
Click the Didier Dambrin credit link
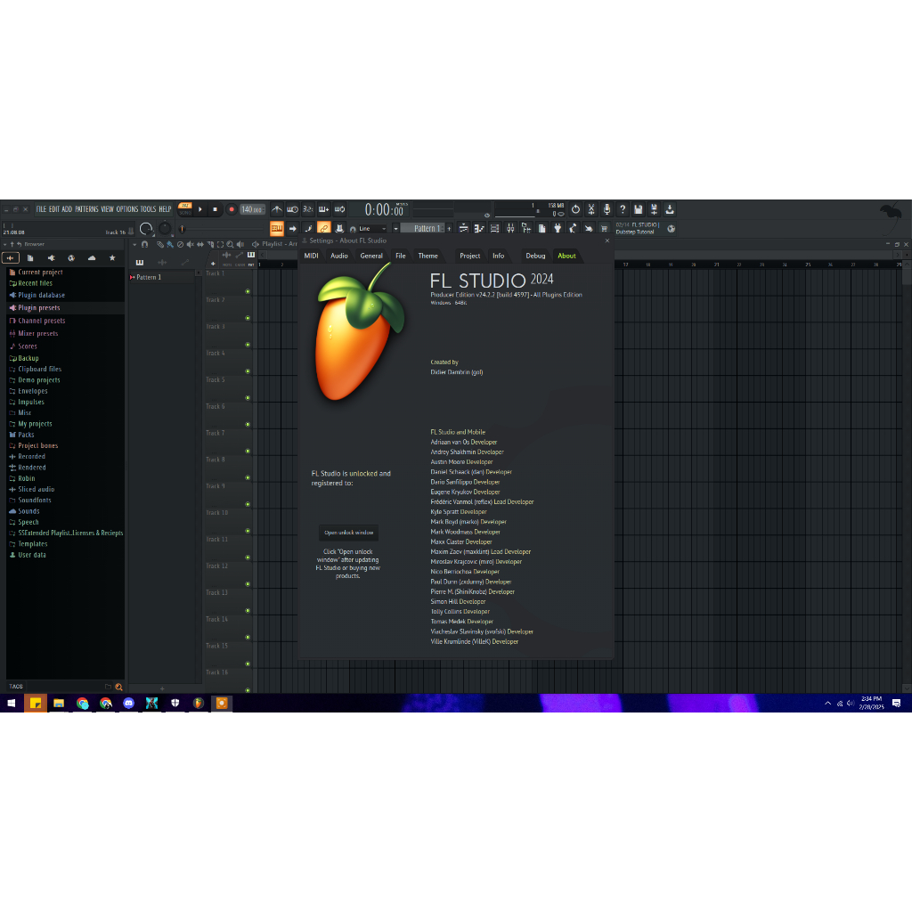coord(456,372)
